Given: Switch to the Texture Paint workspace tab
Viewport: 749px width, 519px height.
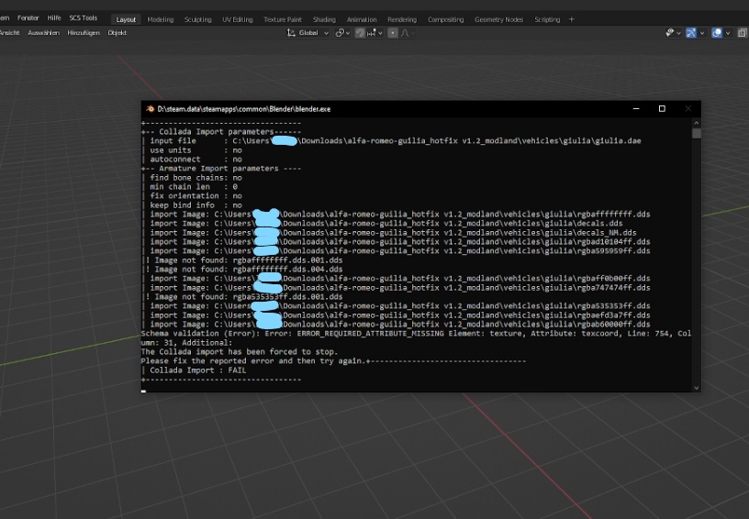Looking at the screenshot, I should point(283,19).
